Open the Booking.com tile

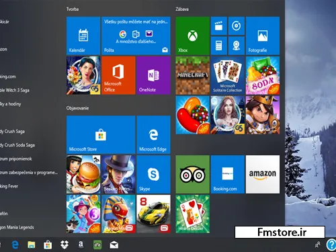228,174
